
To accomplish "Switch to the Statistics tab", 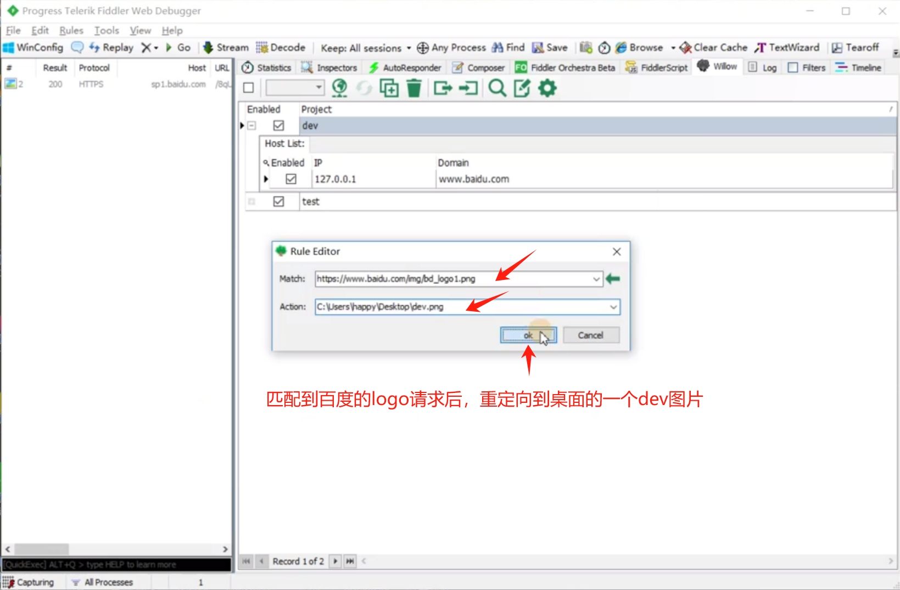I will click(x=267, y=68).
